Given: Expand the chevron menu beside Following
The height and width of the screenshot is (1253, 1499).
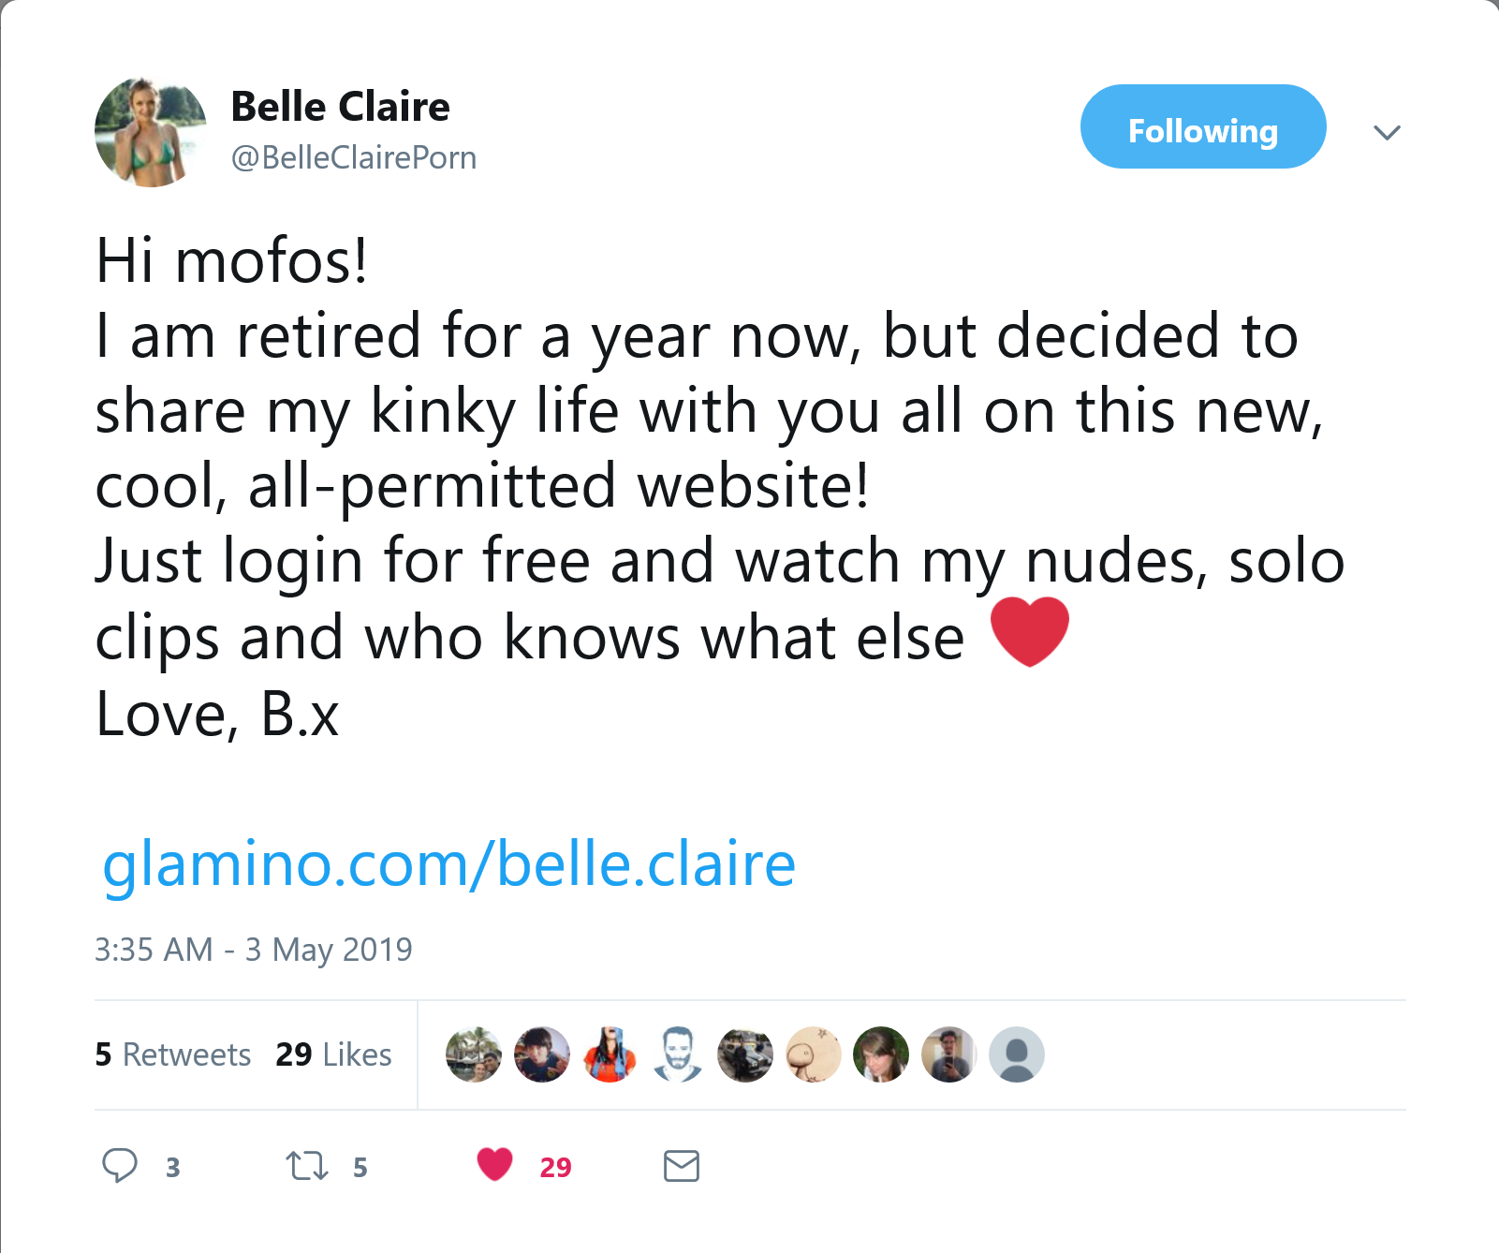Looking at the screenshot, I should tap(1387, 132).
